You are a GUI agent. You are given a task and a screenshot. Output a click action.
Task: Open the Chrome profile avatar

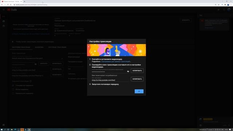pyautogui.click(x=228, y=5)
